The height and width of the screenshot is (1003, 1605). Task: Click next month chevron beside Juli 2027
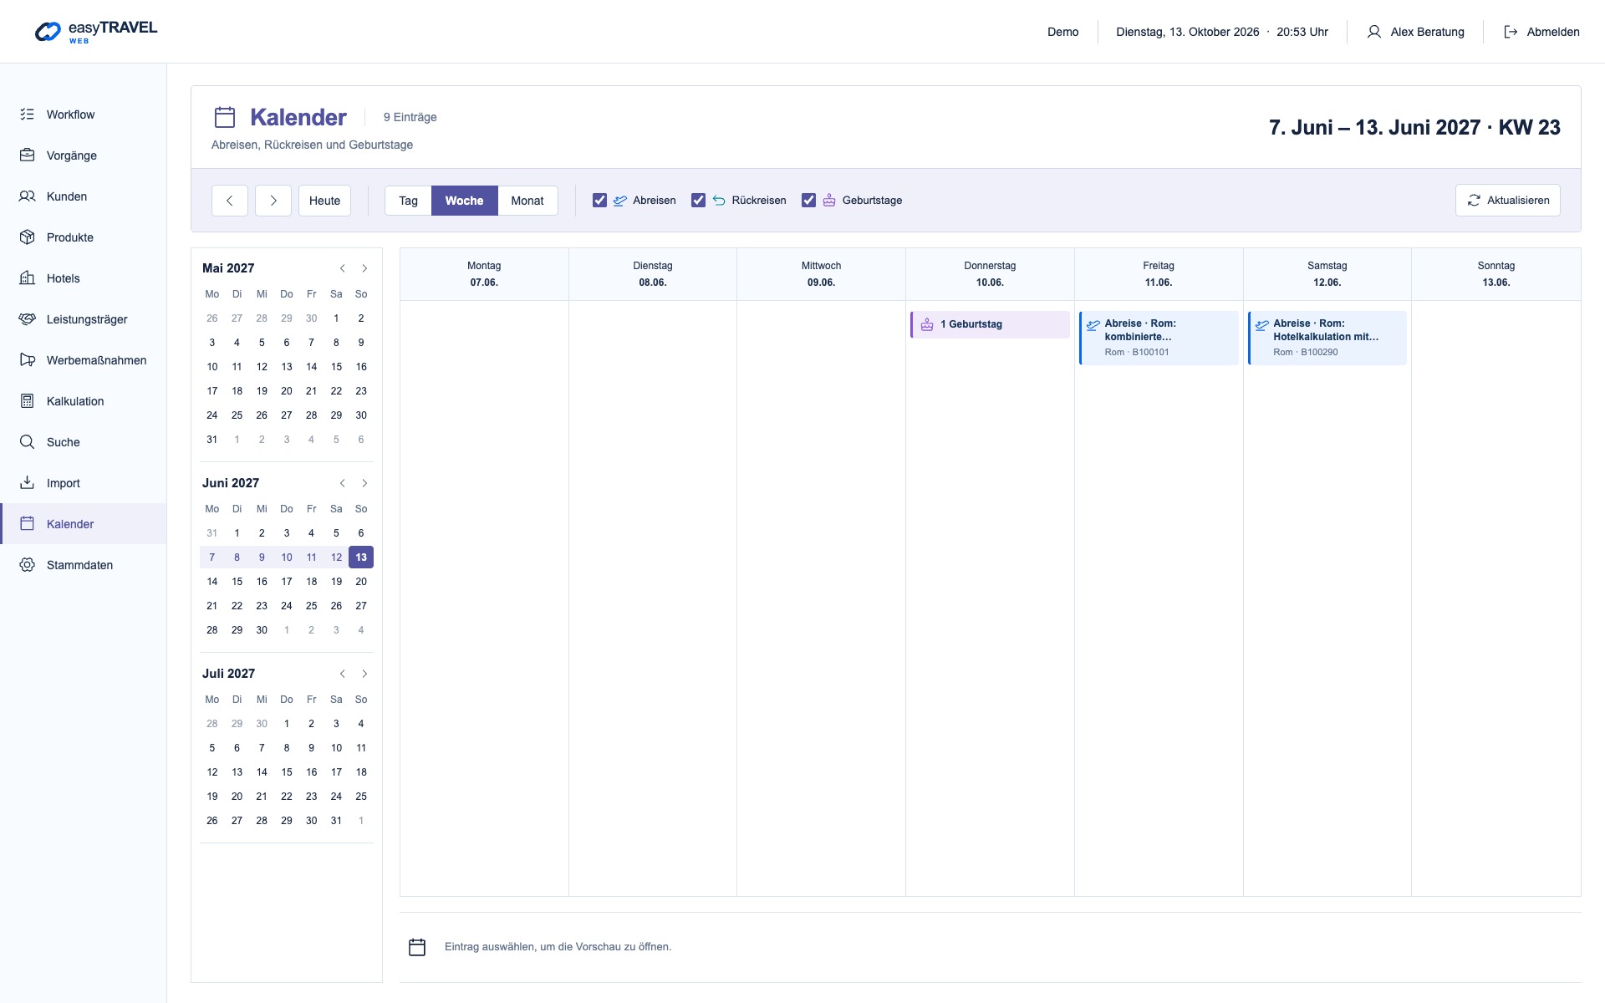[x=364, y=674]
